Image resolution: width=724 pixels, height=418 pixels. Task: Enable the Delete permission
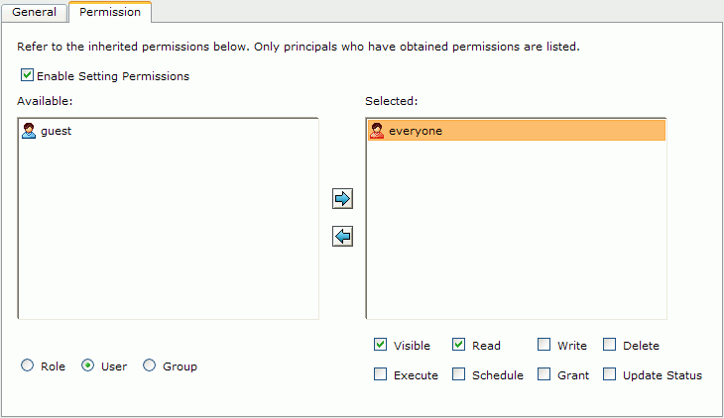[610, 344]
